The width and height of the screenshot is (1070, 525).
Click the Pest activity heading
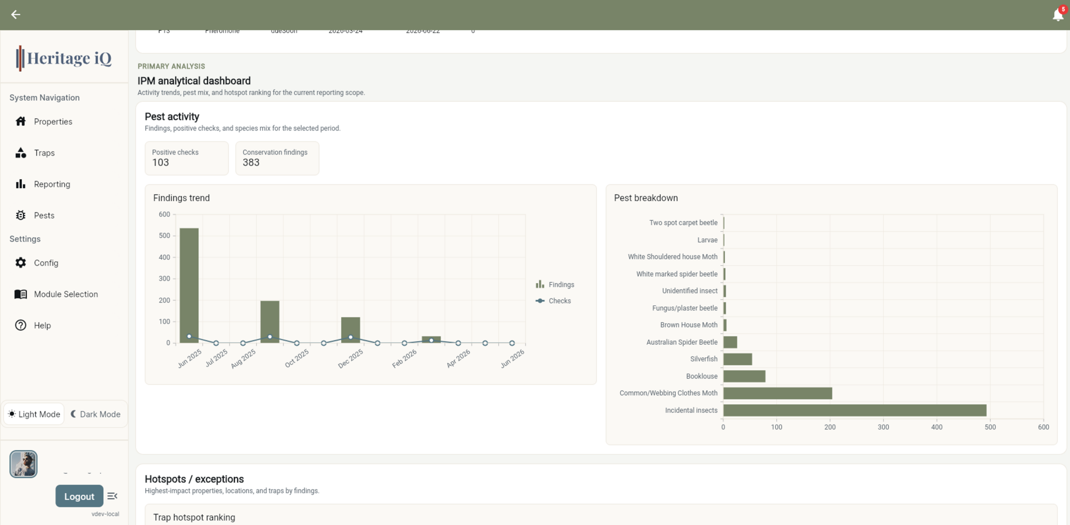(x=172, y=116)
